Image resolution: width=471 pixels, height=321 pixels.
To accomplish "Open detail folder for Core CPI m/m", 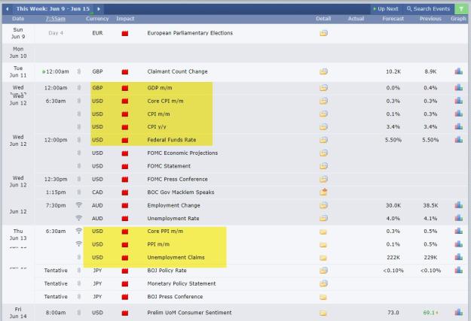I will (323, 101).
